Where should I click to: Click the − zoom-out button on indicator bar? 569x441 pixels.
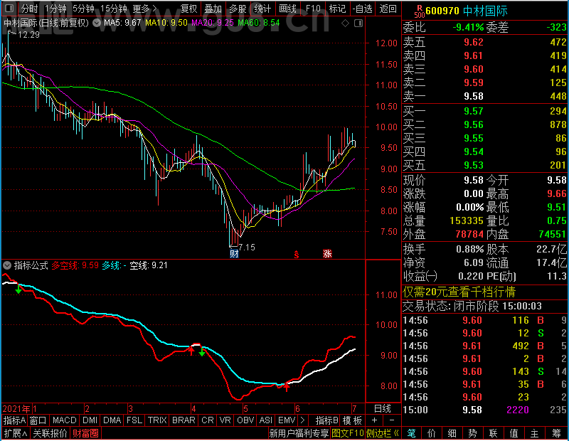pyautogui.click(x=392, y=420)
